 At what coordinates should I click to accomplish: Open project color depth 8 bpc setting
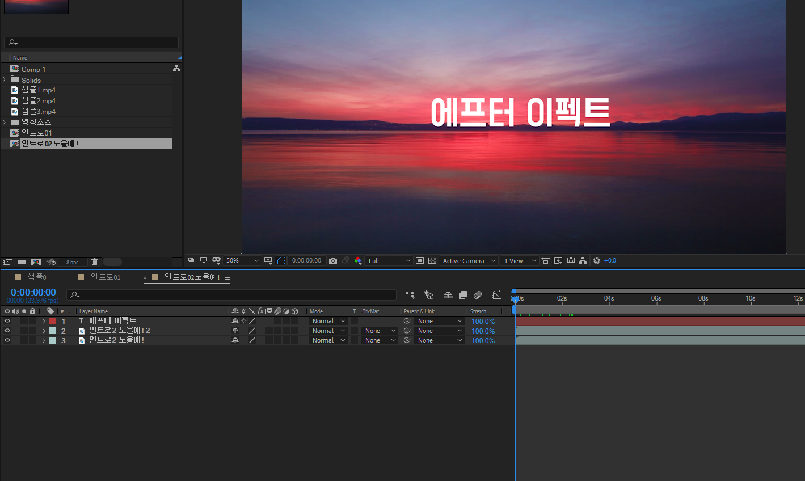coord(73,262)
